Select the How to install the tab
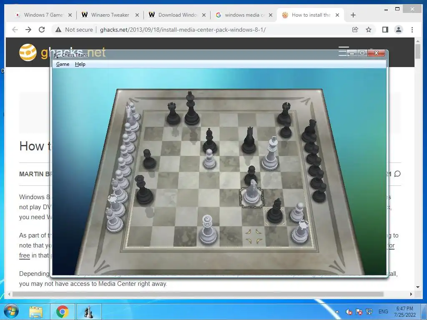Screen dimensions: 427x320 pyautogui.click(x=311, y=15)
